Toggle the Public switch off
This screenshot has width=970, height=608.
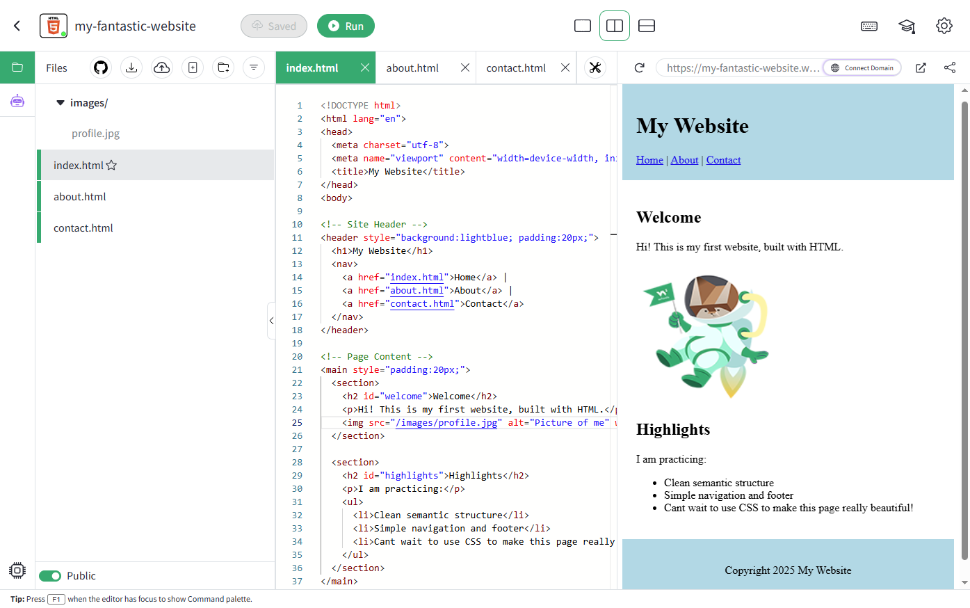click(x=50, y=575)
